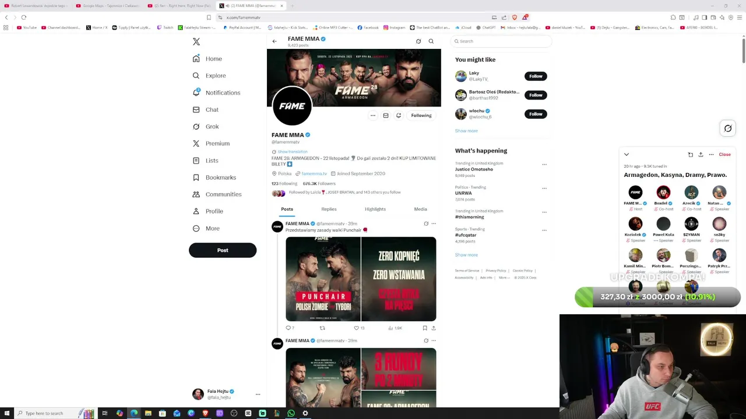Reply to the Punchair post

point(288,328)
